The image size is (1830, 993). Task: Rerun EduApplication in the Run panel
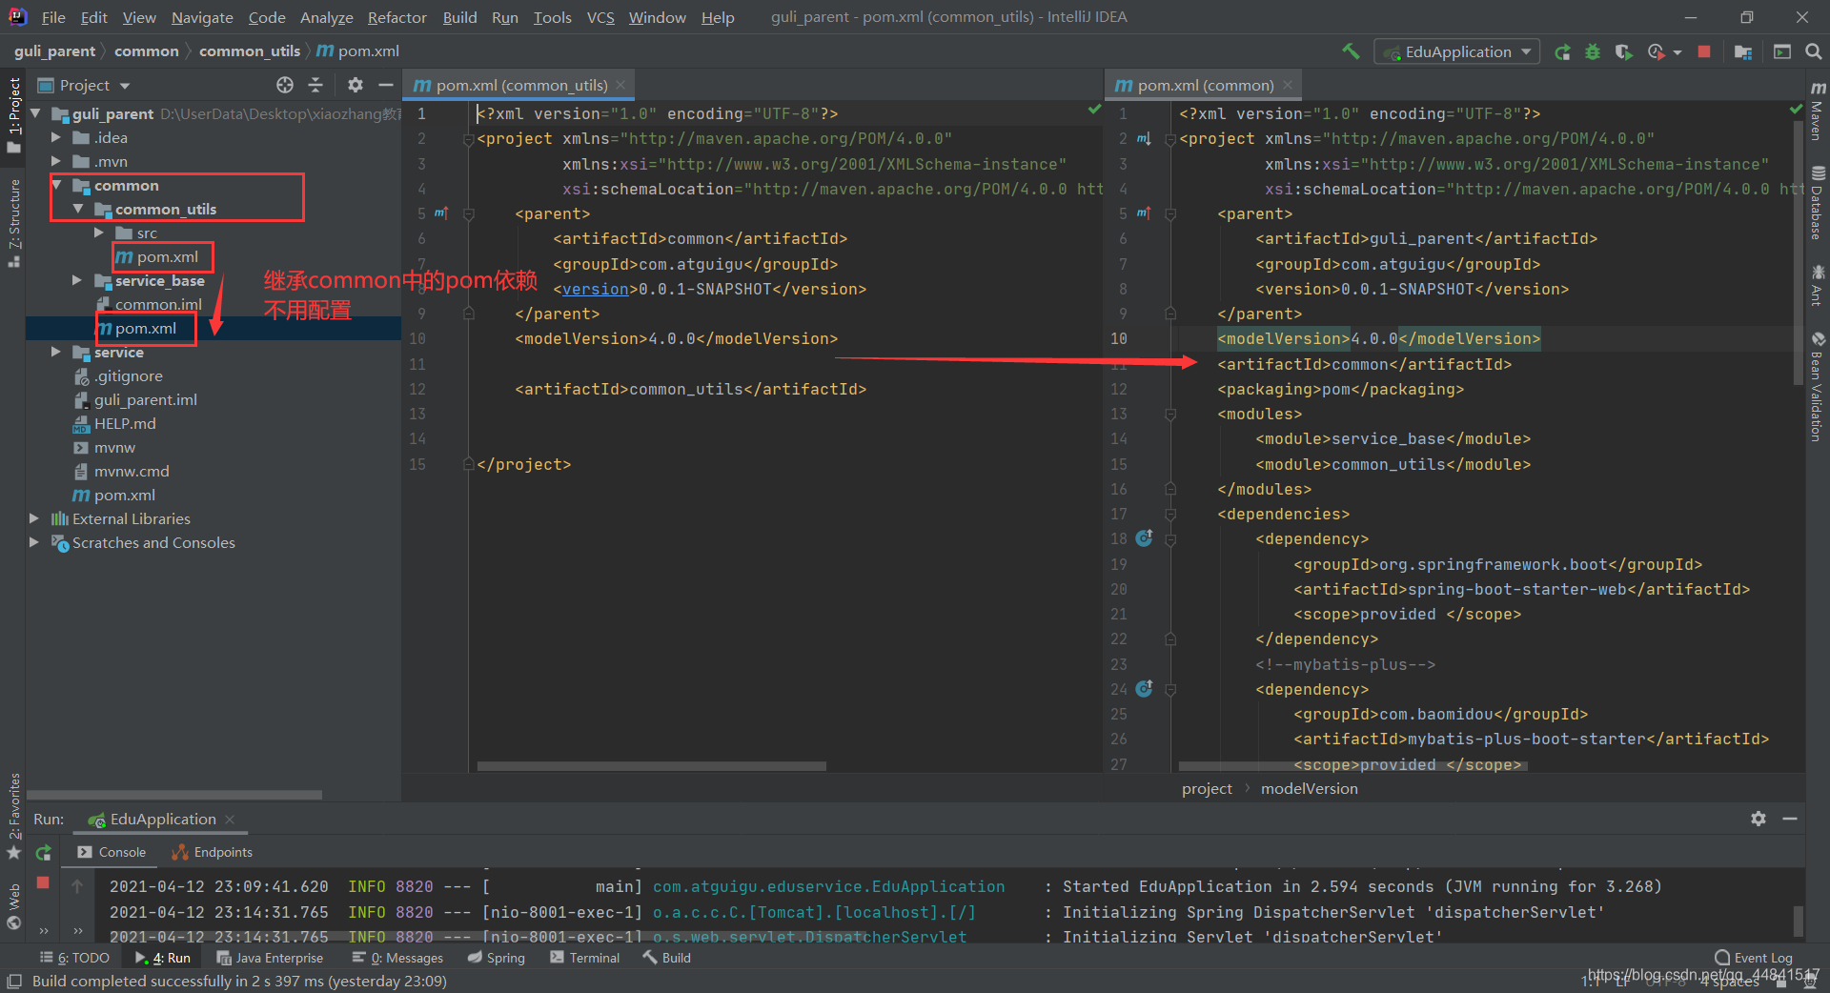[x=43, y=853]
